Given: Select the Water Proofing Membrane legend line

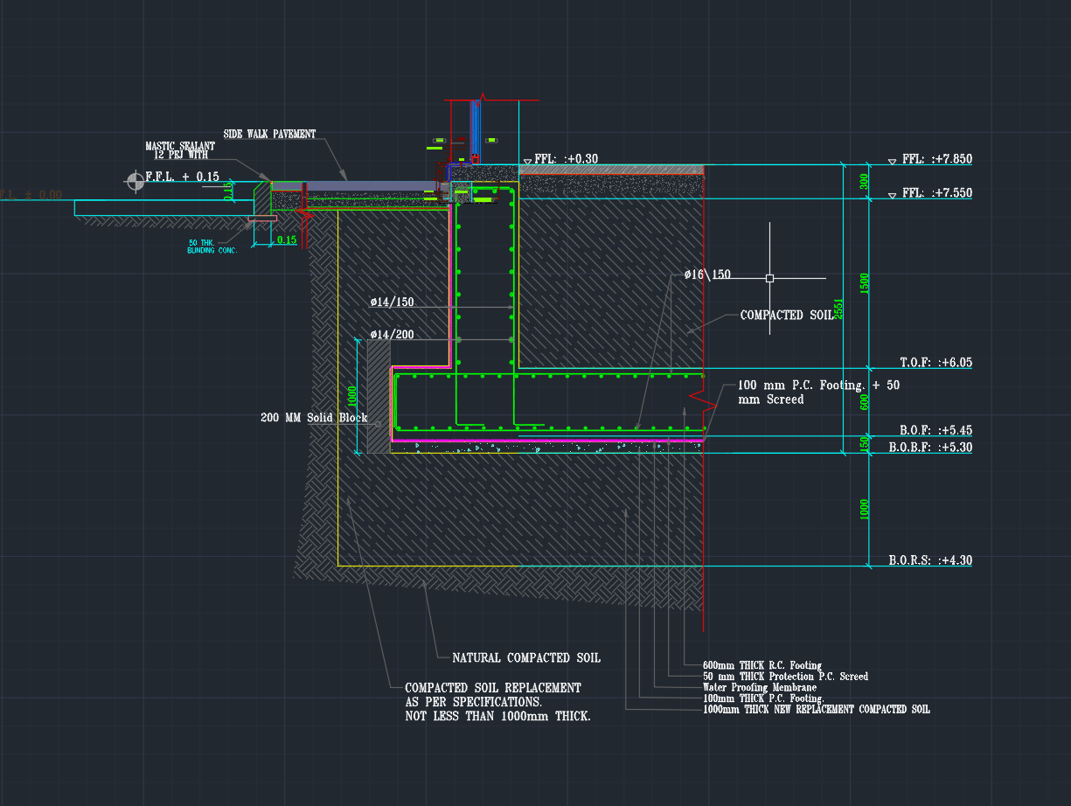Looking at the screenshot, I should pos(760,688).
